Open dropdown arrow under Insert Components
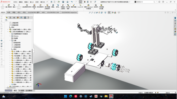 9,10
